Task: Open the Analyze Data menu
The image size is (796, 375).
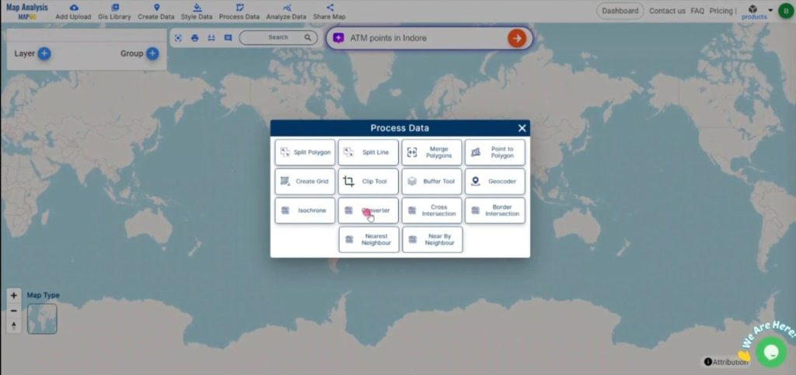Action: (x=286, y=11)
